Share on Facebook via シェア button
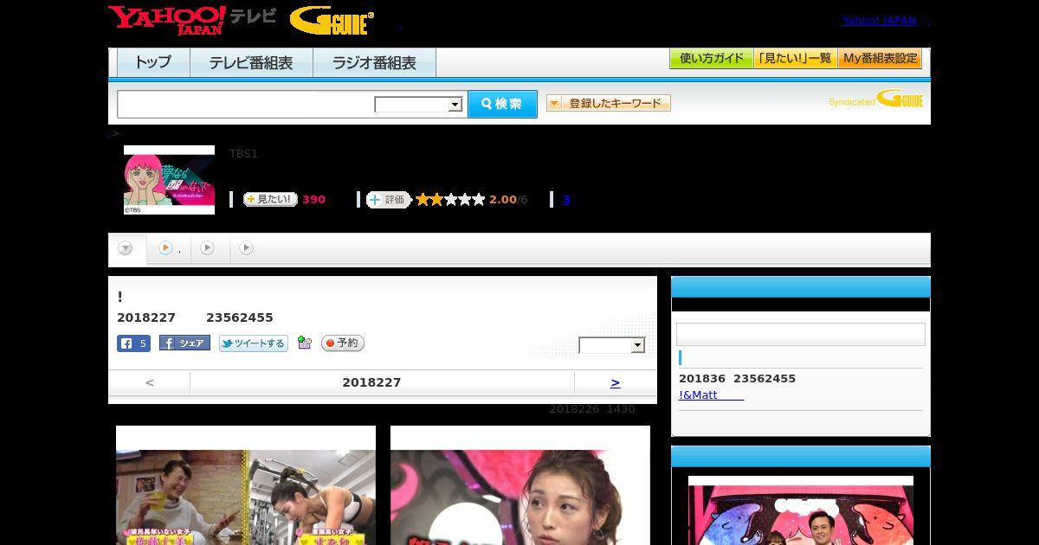This screenshot has width=1039, height=545. (x=184, y=343)
